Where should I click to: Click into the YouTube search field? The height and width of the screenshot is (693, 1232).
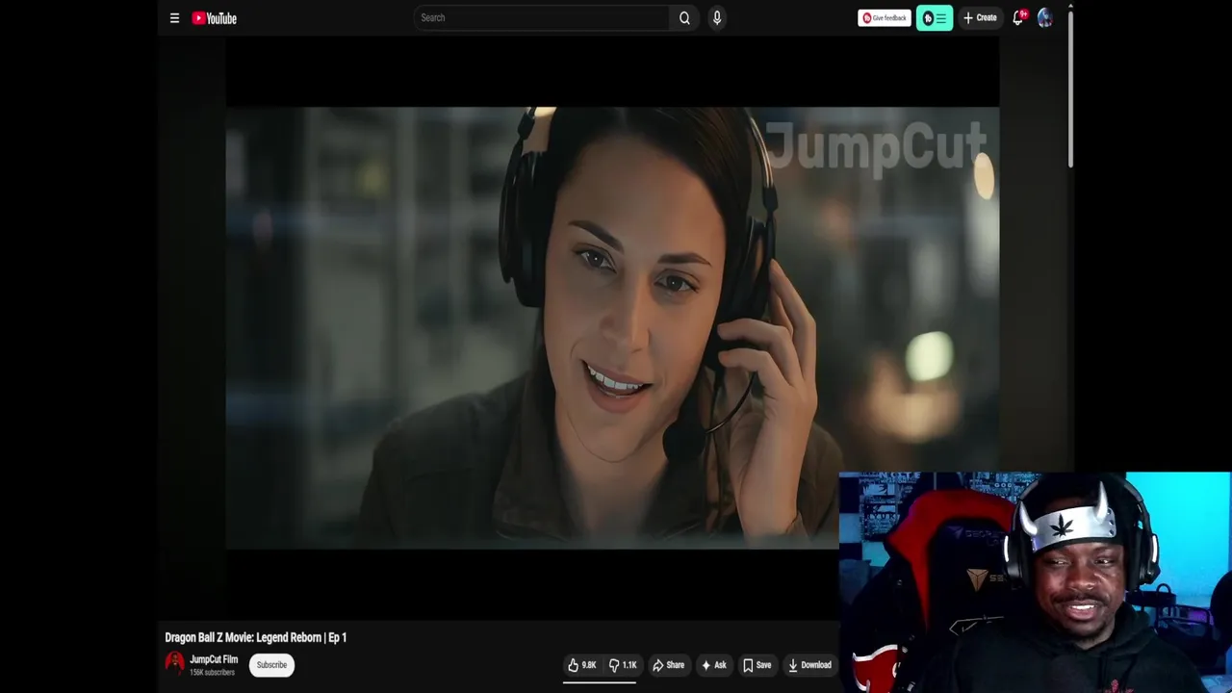click(541, 17)
